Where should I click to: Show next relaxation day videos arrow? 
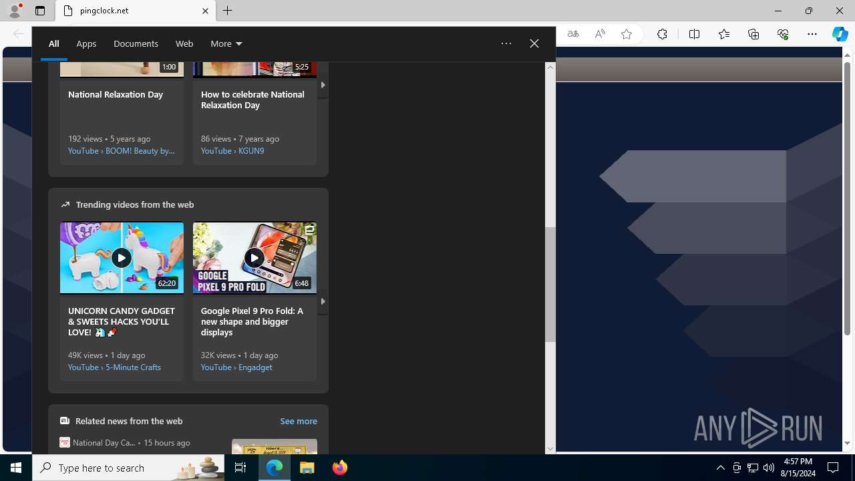coord(323,85)
